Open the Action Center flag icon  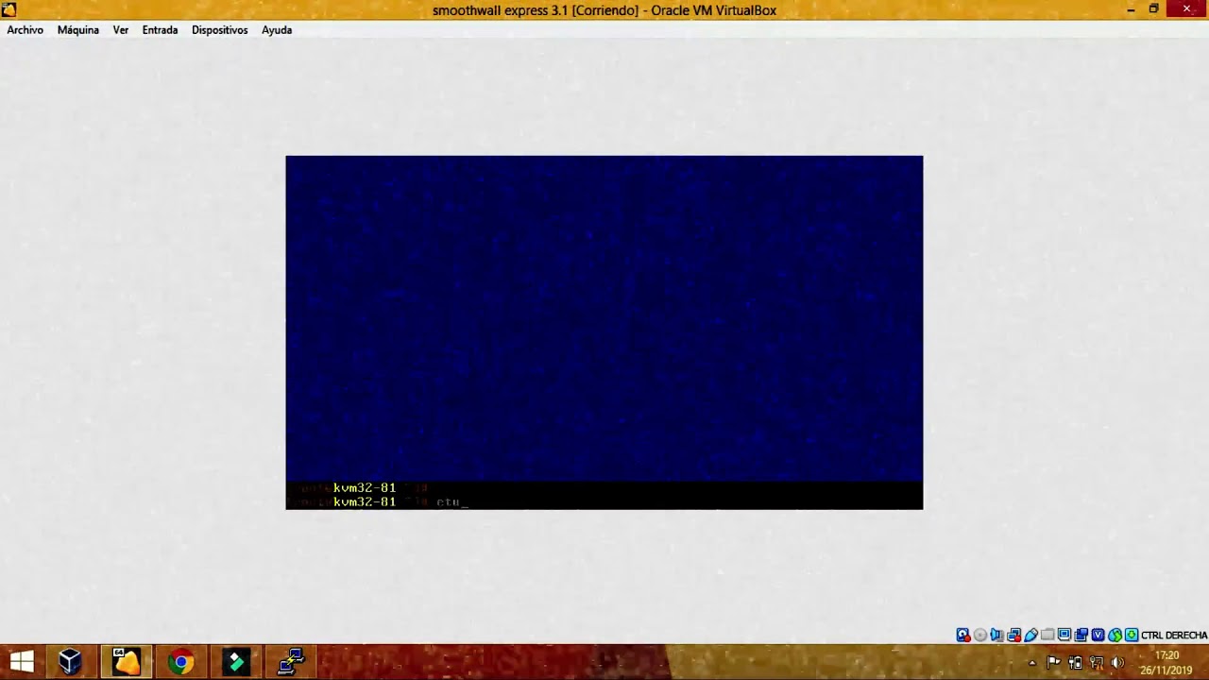tap(1054, 662)
